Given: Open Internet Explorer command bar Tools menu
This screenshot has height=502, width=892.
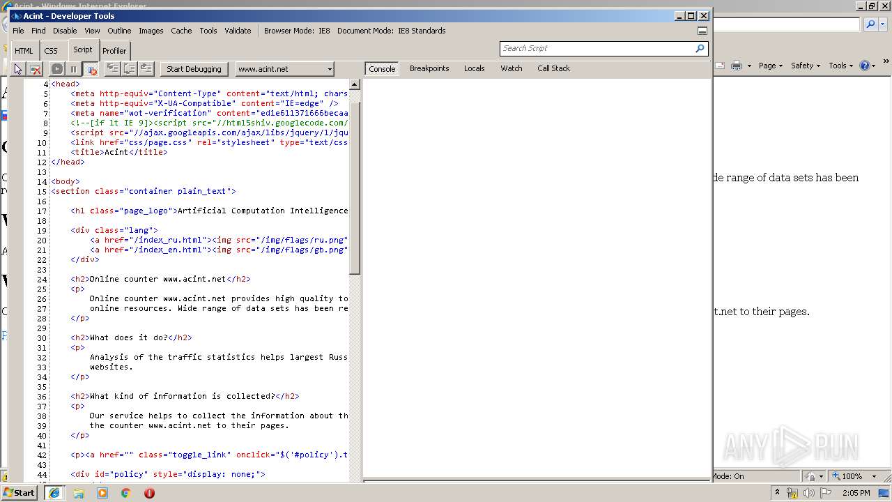Looking at the screenshot, I should tap(840, 66).
